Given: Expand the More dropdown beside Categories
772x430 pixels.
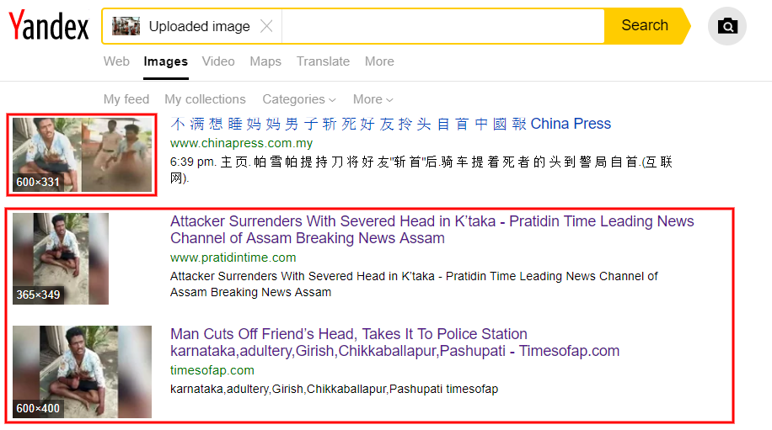Looking at the screenshot, I should [x=373, y=99].
